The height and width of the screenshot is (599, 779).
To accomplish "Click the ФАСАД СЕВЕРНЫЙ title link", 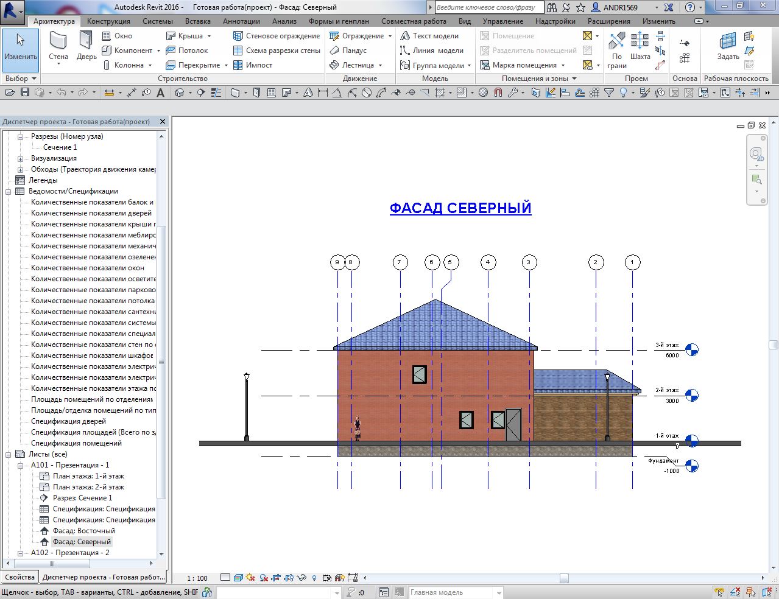I will pyautogui.click(x=460, y=208).
